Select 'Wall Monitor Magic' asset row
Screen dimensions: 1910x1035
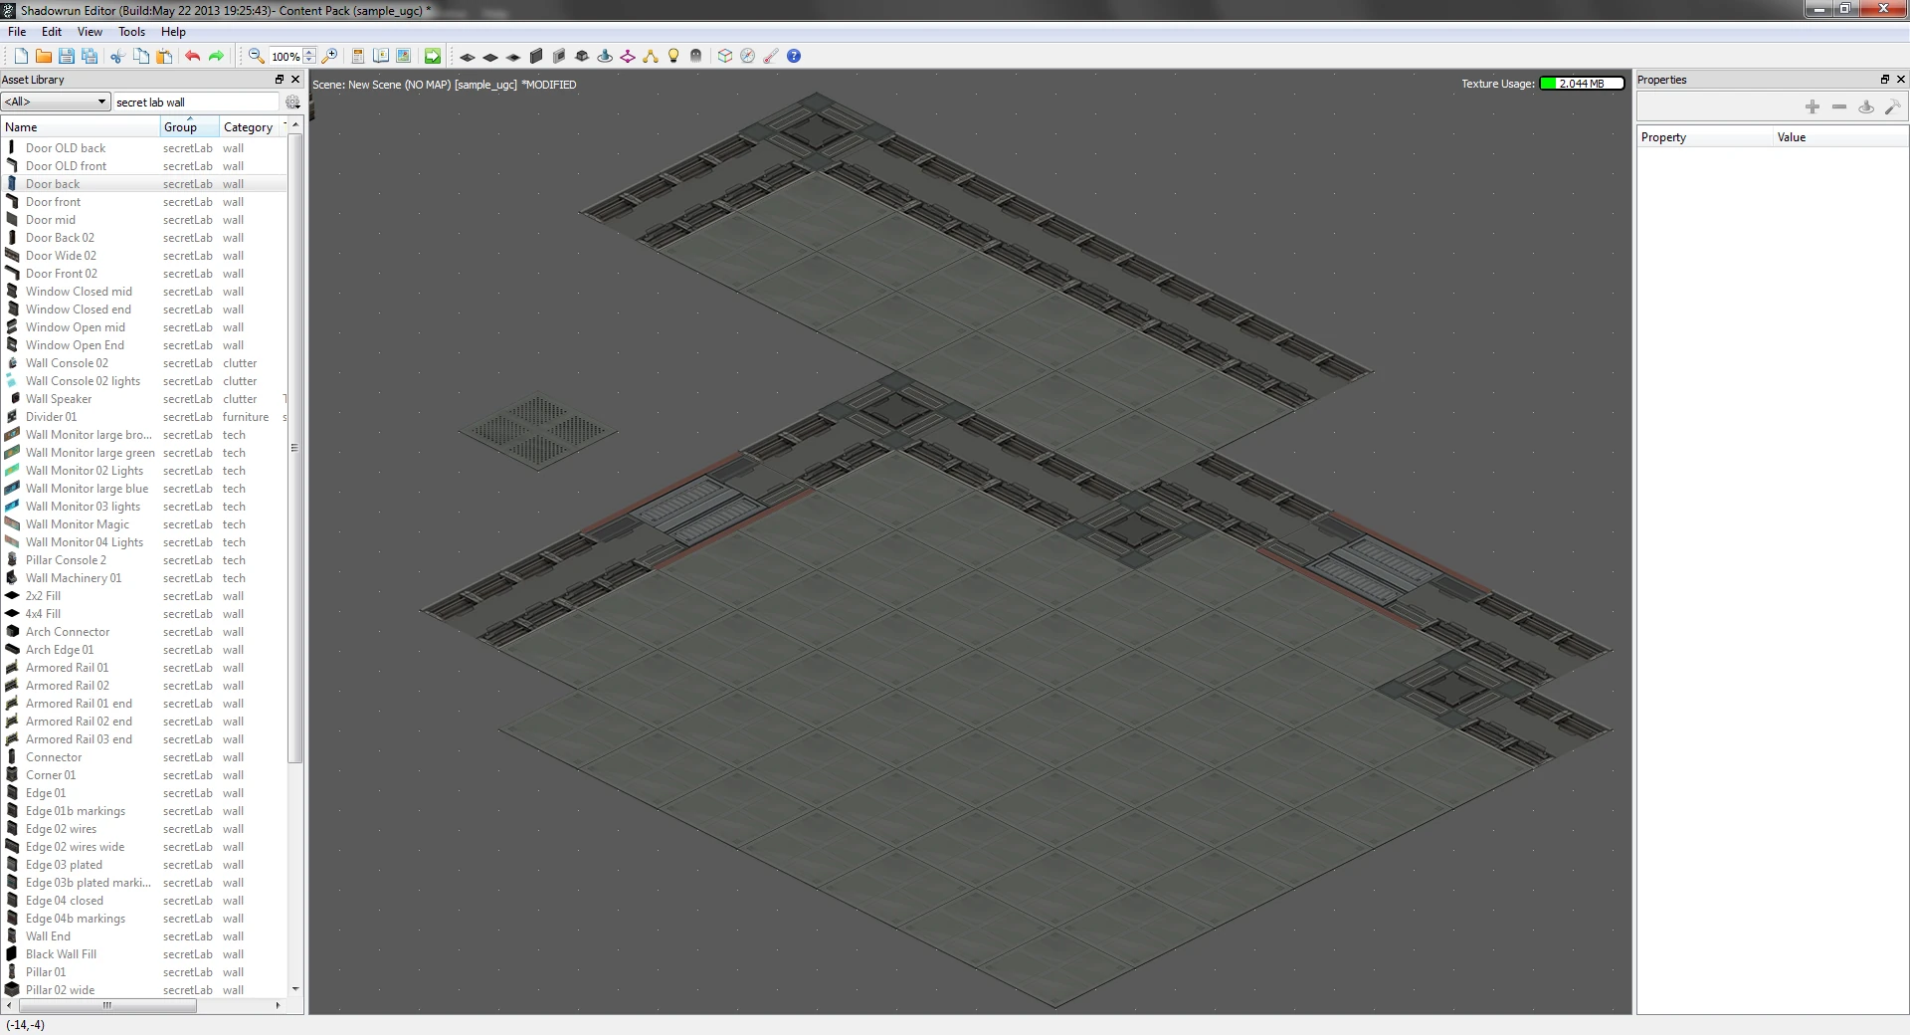144,524
